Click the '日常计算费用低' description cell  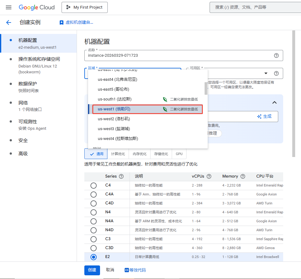(x=147, y=257)
